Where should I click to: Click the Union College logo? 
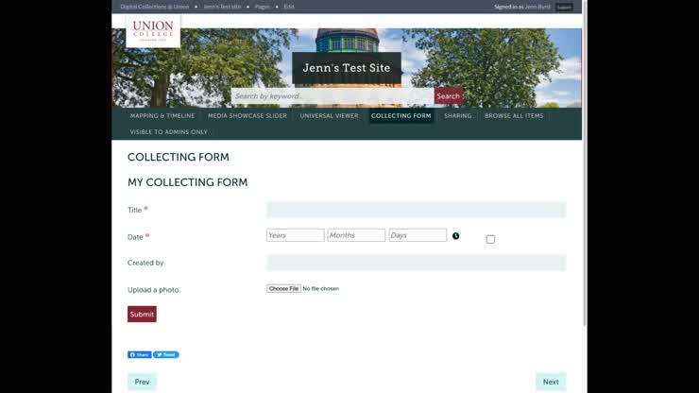[153, 31]
